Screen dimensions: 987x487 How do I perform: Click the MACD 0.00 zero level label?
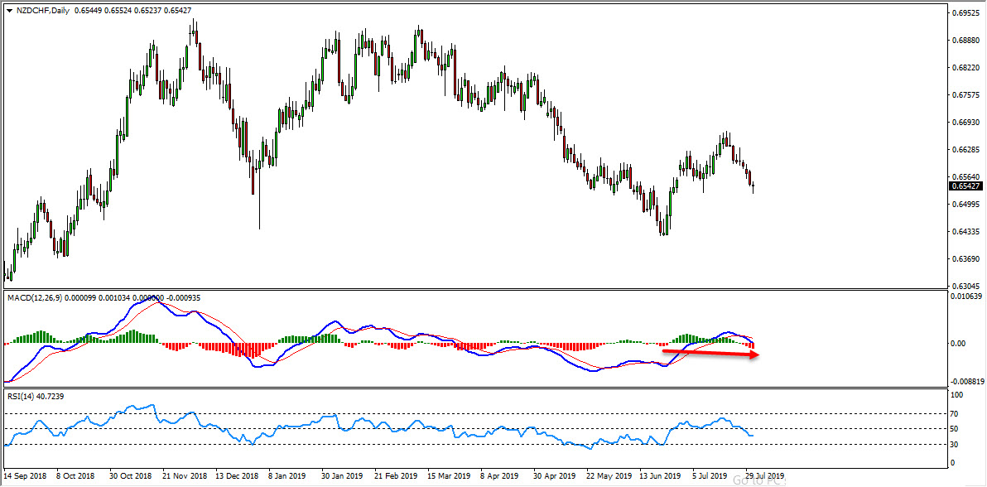point(956,343)
